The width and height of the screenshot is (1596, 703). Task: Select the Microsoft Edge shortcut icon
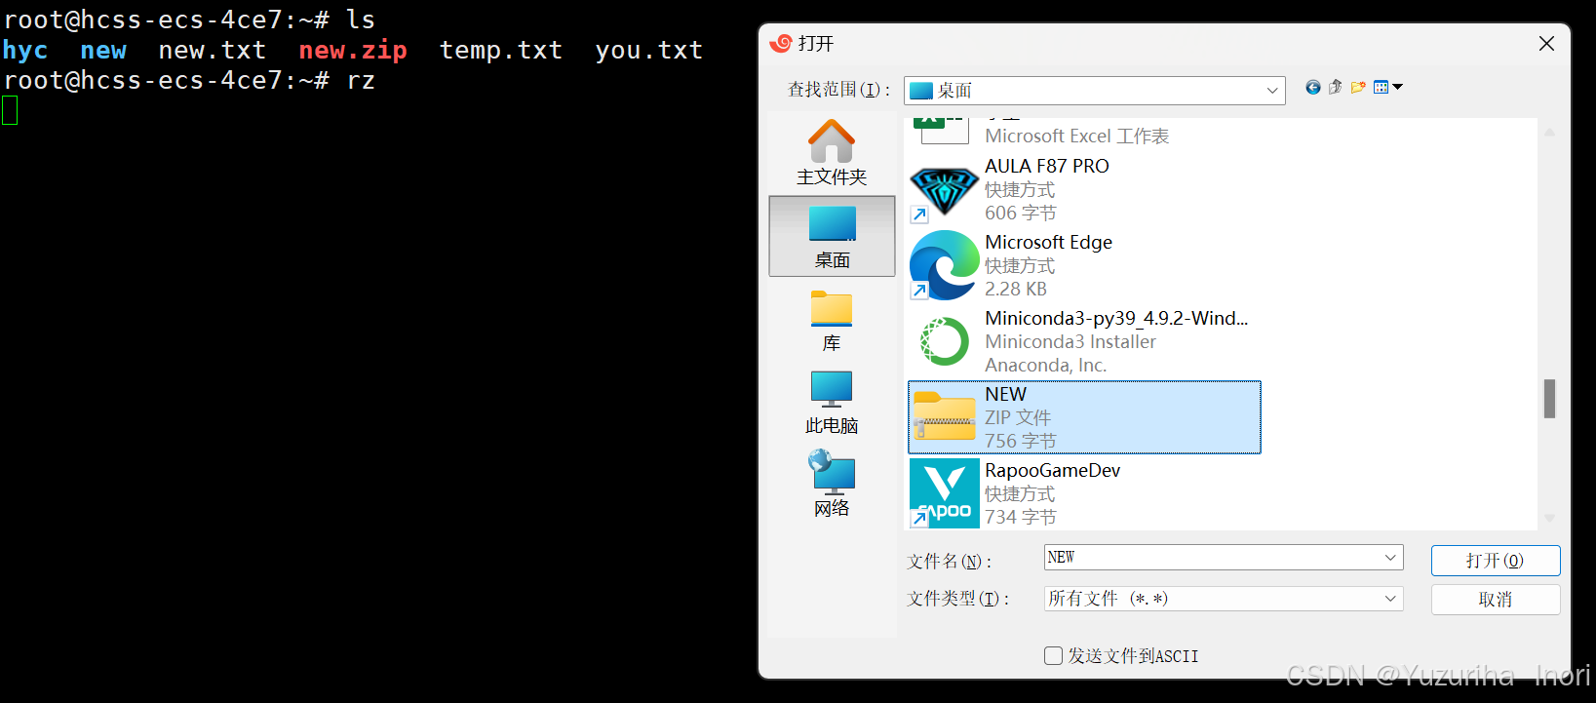(944, 265)
